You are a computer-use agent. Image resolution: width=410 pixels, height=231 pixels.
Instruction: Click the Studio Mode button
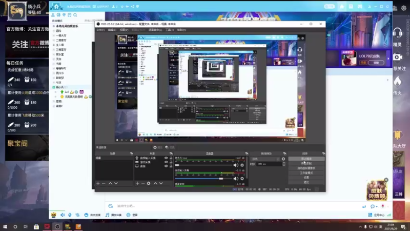point(306,173)
